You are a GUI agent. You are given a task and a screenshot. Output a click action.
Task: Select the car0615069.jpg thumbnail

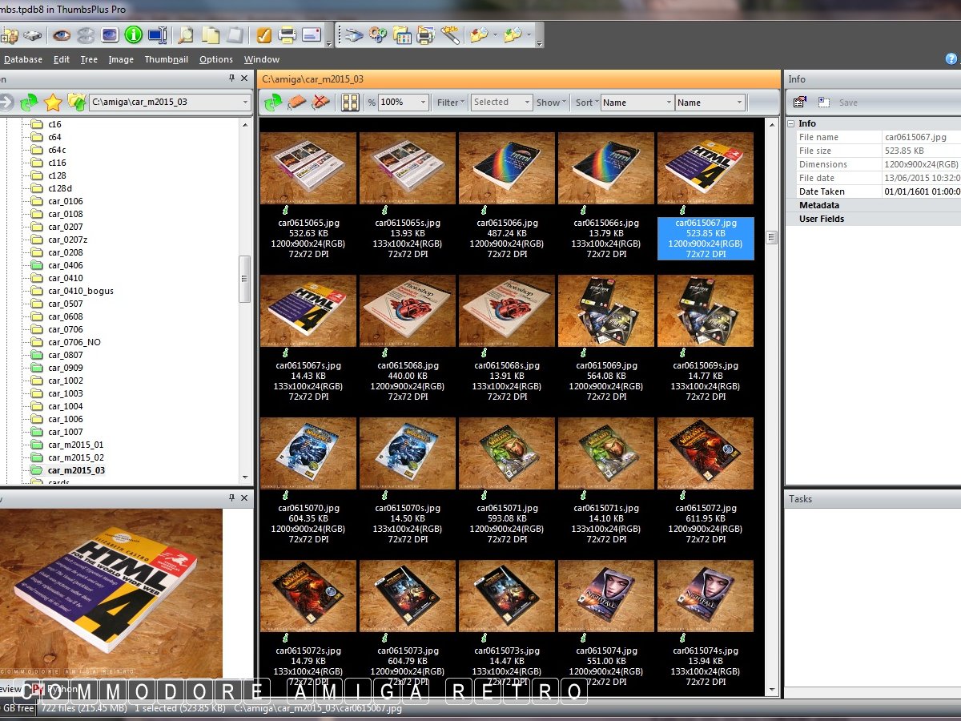605,311
